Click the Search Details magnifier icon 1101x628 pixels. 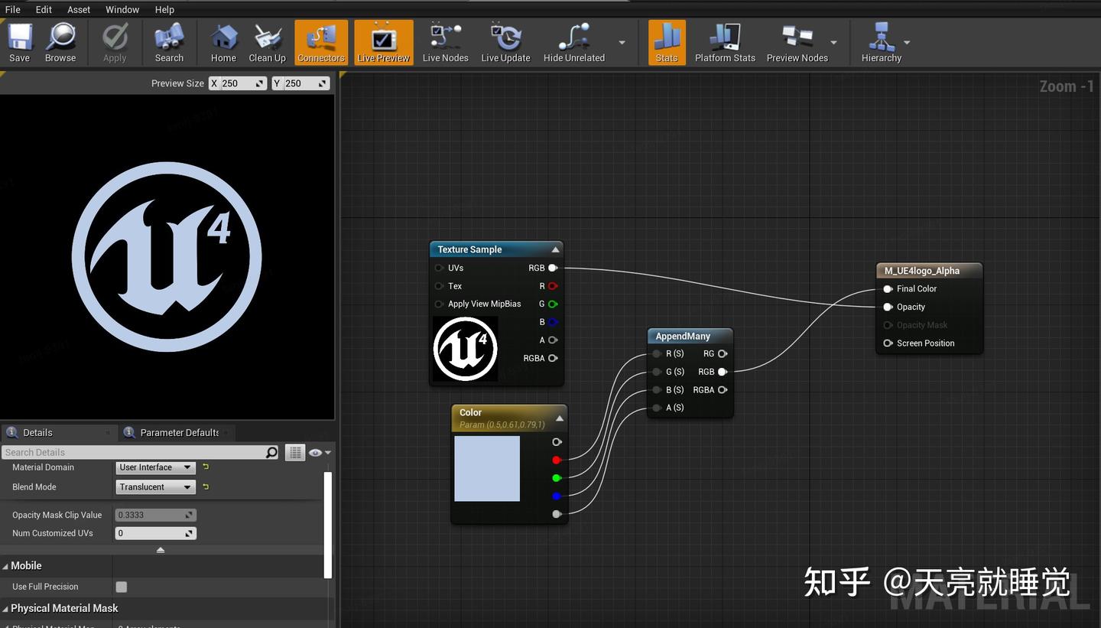point(271,452)
